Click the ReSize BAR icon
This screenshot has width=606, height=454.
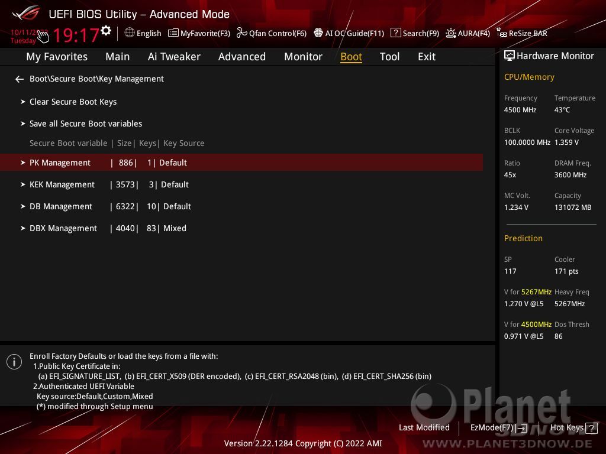point(502,33)
